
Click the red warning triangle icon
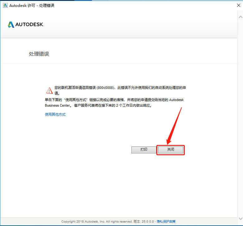tap(50, 90)
